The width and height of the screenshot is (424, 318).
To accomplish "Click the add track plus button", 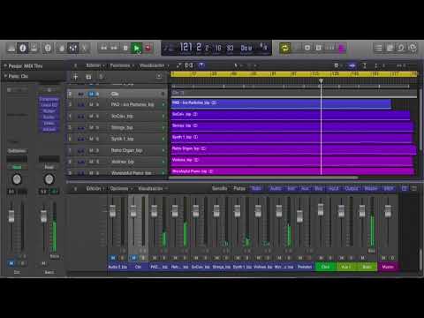I will [x=76, y=77].
